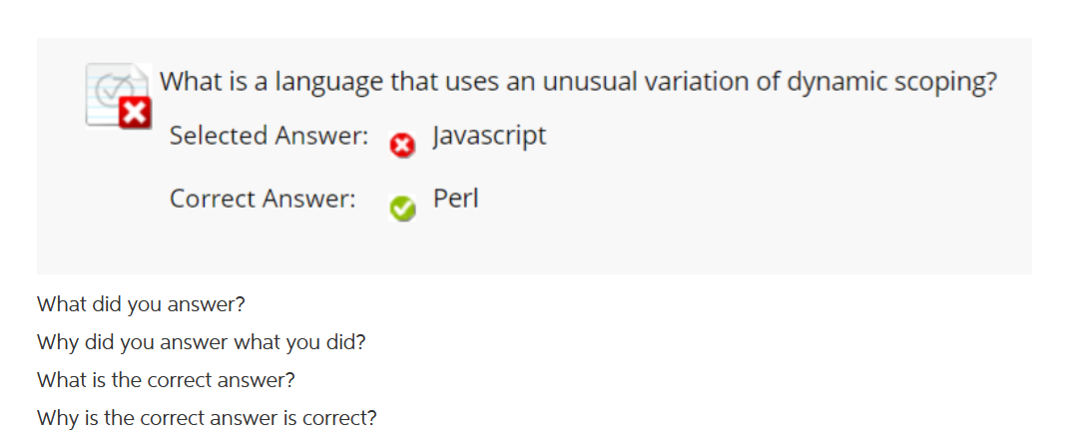Click What is the correct answer? line
This screenshot has width=1091, height=448.
(167, 380)
